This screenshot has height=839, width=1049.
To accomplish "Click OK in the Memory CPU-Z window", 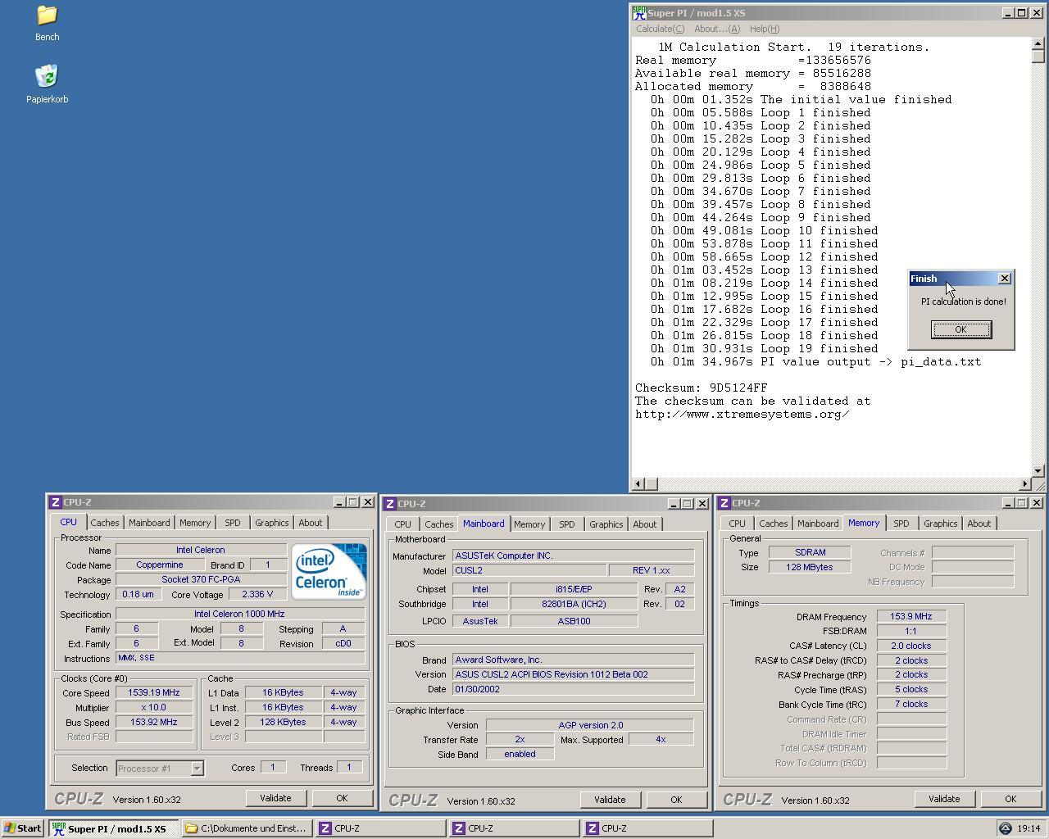I will pos(1010,799).
